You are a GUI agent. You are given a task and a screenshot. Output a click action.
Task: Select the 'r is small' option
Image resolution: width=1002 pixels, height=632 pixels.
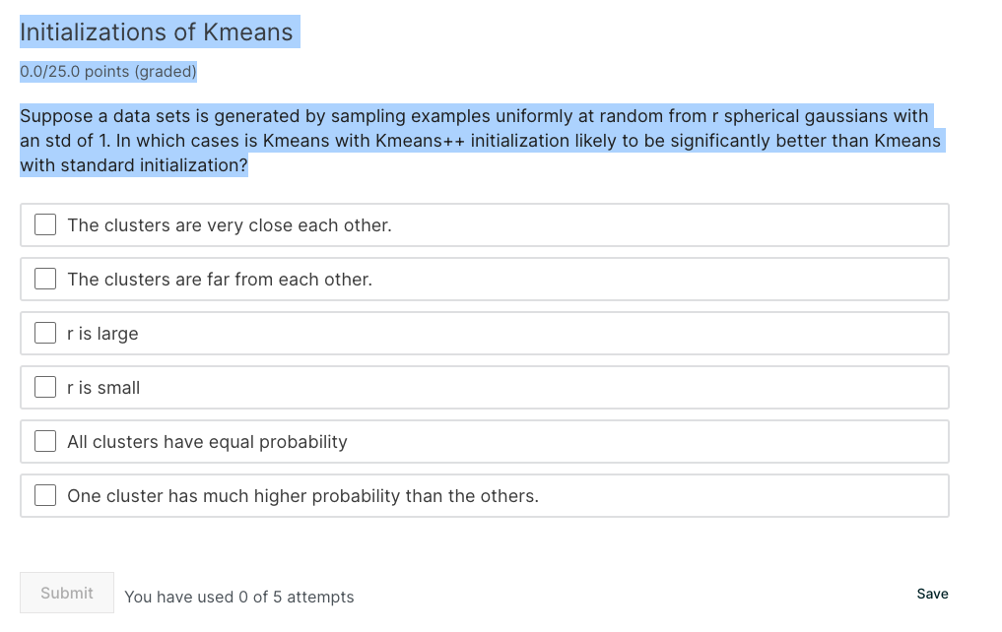click(44, 387)
